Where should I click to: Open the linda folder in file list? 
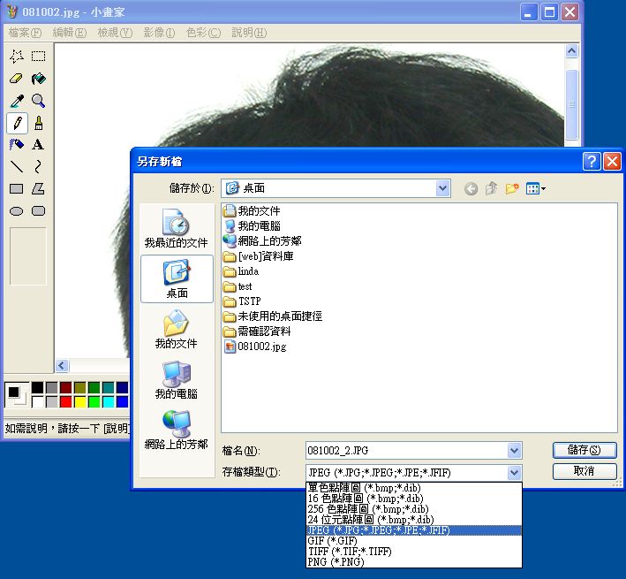point(247,271)
